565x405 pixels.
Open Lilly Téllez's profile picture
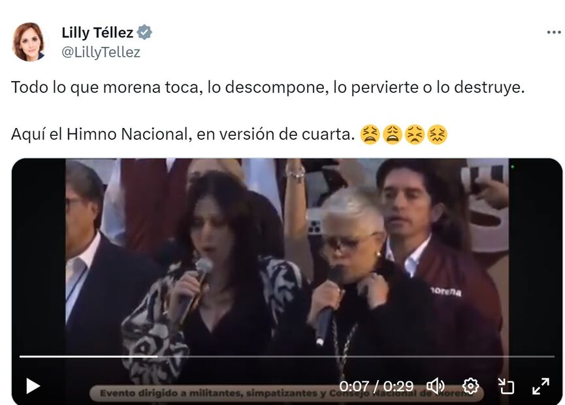[x=29, y=42]
